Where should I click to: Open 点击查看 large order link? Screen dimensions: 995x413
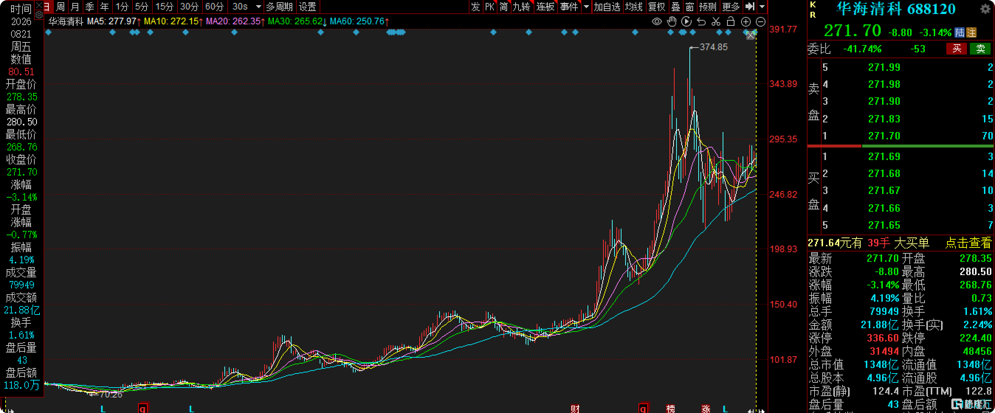pos(968,243)
